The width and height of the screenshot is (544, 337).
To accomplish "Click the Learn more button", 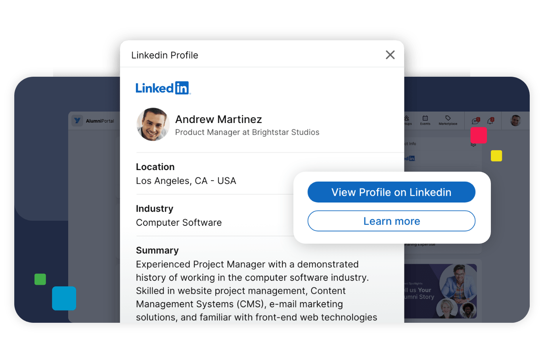I will point(391,221).
